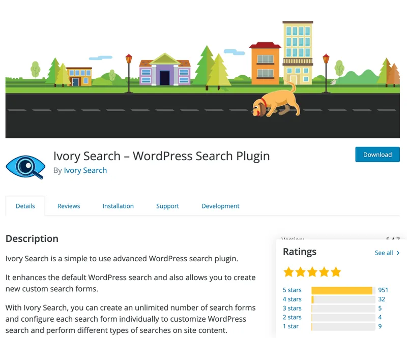The width and height of the screenshot is (407, 338).
Task: Click the 4 stars rating bar
Action: pyautogui.click(x=343, y=299)
